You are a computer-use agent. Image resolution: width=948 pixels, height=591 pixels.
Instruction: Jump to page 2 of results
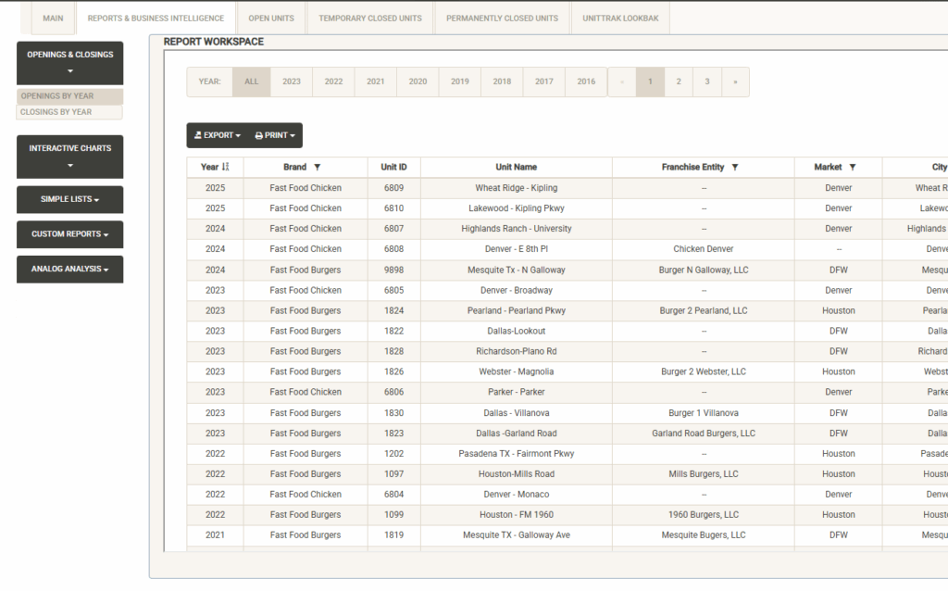tap(679, 82)
